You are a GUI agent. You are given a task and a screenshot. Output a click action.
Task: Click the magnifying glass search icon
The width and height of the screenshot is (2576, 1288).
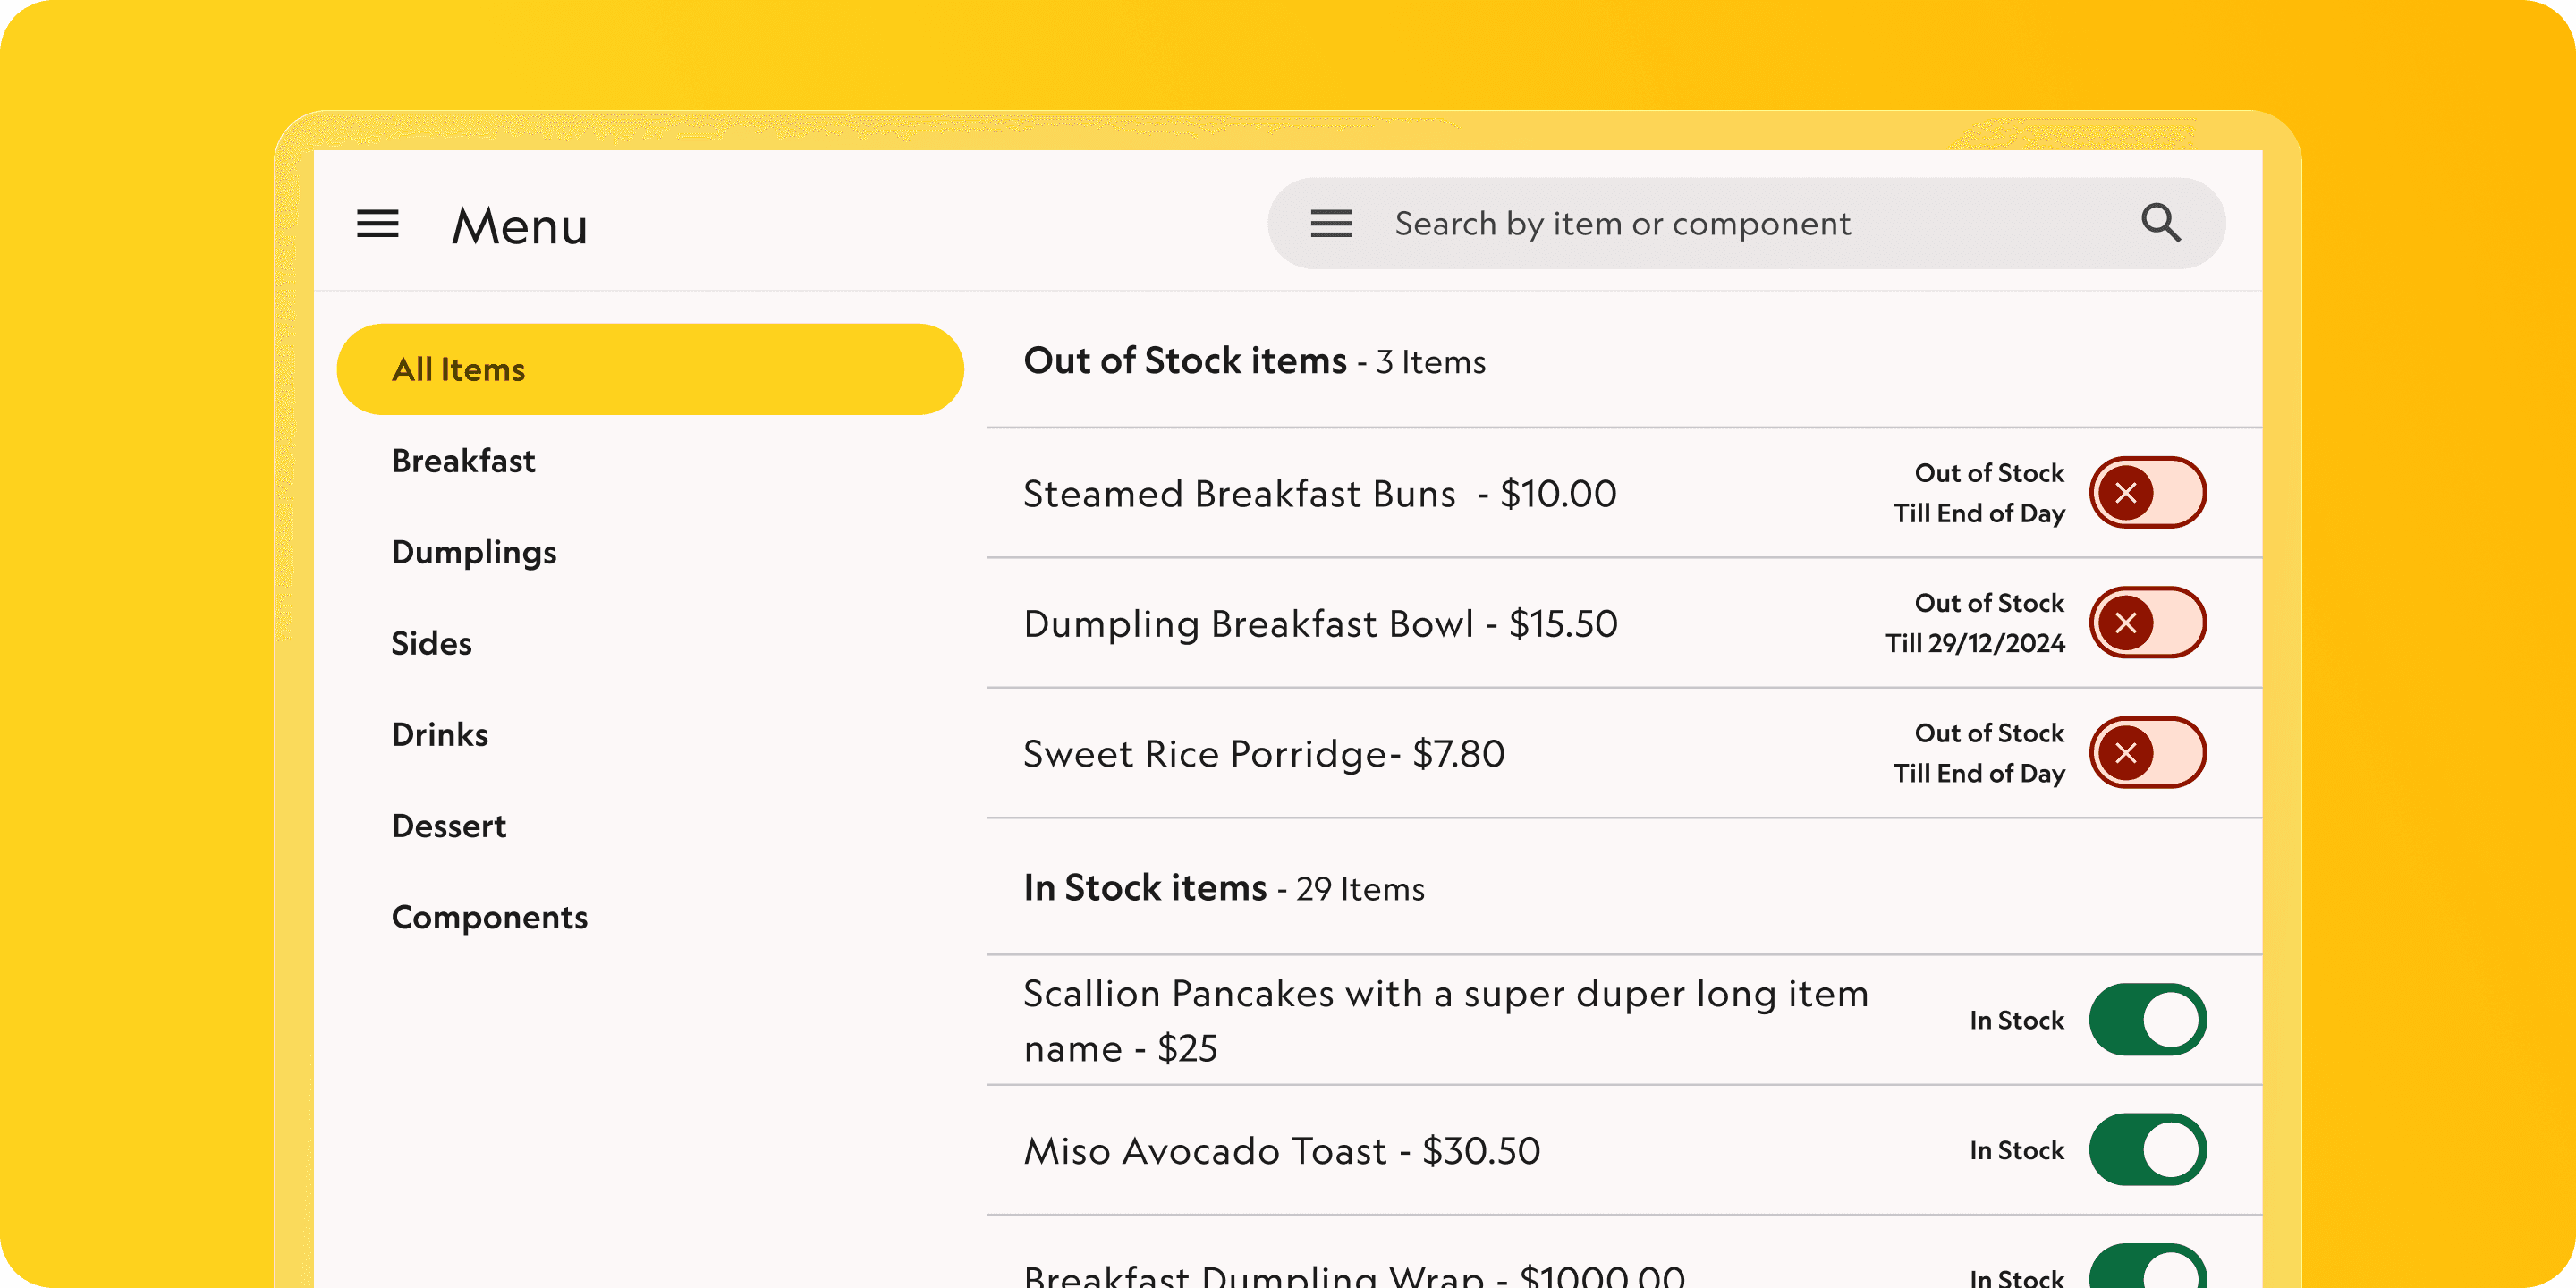click(2160, 223)
